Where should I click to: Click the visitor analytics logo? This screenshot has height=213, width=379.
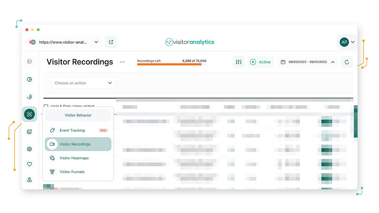[190, 42]
